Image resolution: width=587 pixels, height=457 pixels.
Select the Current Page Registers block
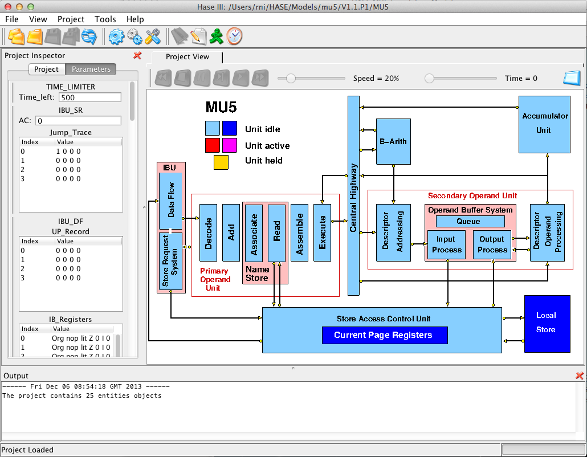[x=385, y=335]
